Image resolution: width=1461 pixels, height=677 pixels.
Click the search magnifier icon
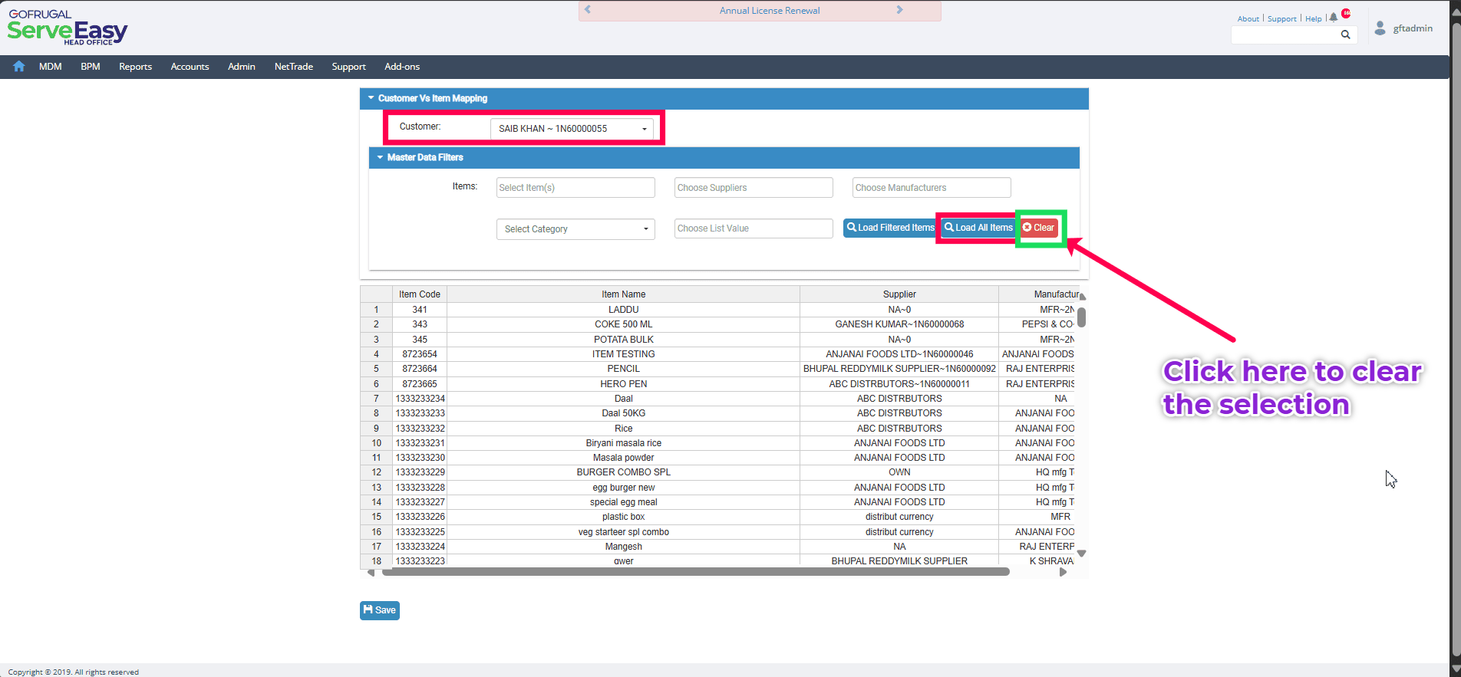point(1345,35)
